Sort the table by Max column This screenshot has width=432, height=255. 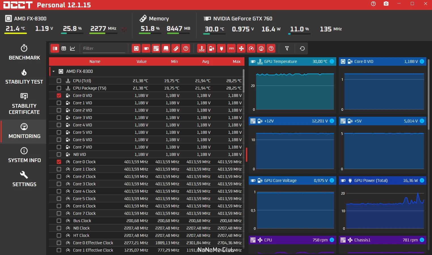[x=237, y=61]
